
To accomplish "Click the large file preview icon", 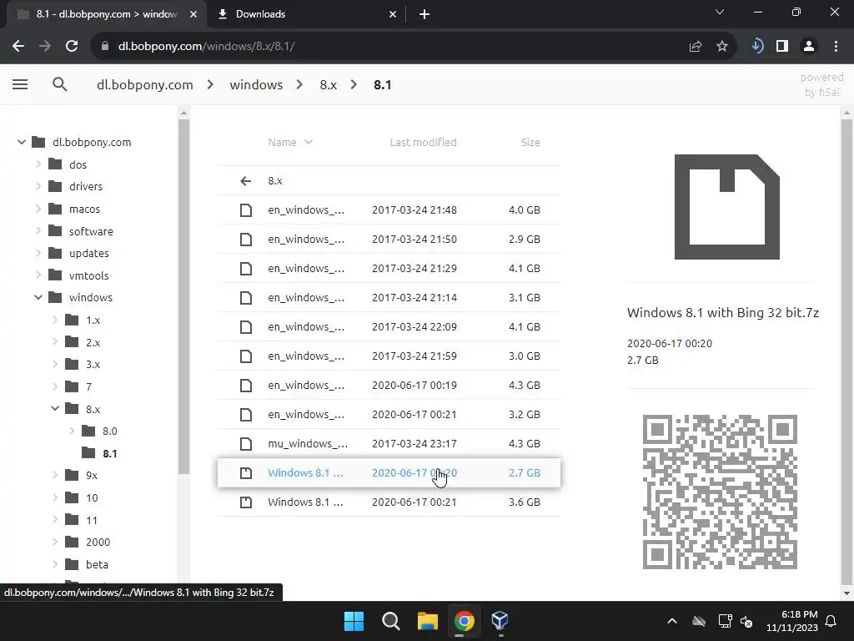I will click(x=727, y=207).
